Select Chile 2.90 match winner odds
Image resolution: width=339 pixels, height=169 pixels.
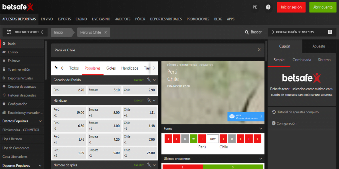[x=139, y=90]
